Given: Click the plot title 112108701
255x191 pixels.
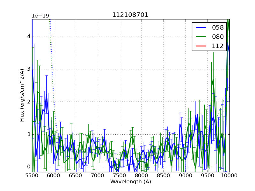Looking at the screenshot, I should pyautogui.click(x=130, y=15).
